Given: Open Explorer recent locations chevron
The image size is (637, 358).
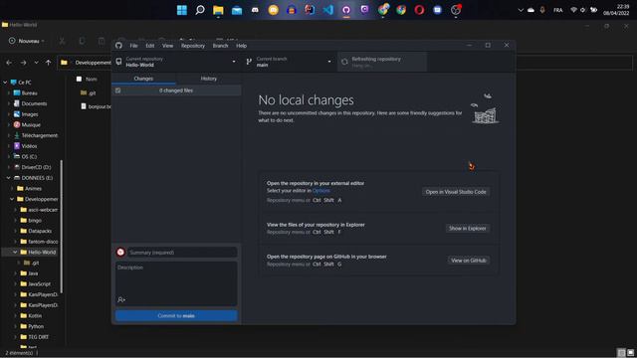Looking at the screenshot, I should point(36,63).
